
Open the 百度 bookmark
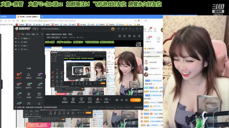(29, 25)
